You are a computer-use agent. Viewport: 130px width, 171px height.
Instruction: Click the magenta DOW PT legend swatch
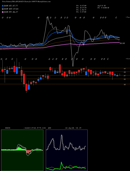pyautogui.click(x=3, y=12)
